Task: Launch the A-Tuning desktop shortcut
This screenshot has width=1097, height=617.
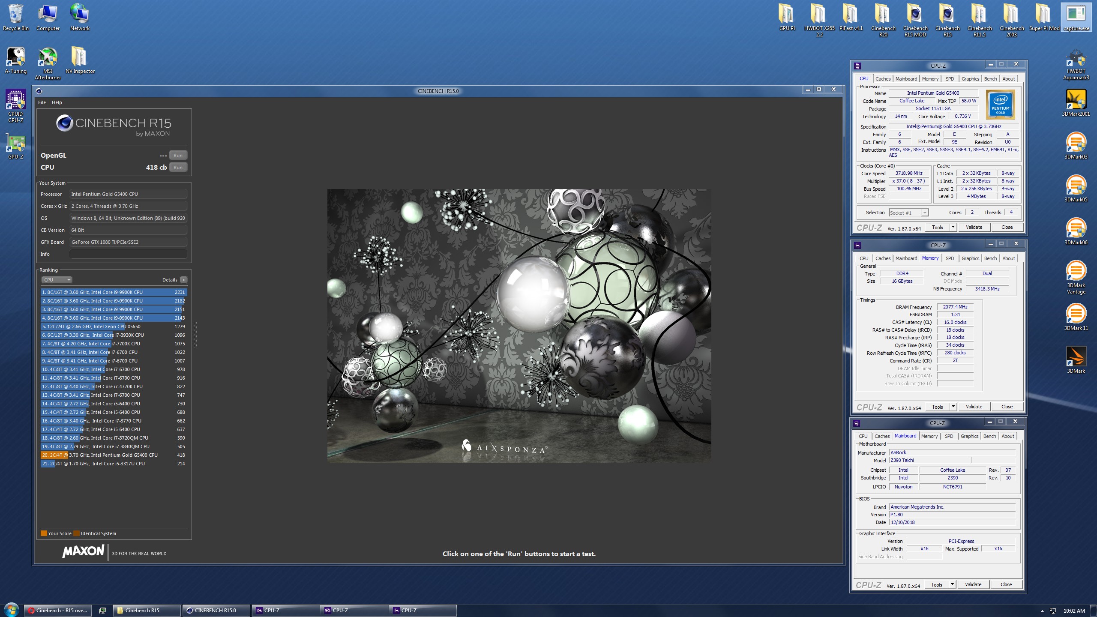Action: 16,60
